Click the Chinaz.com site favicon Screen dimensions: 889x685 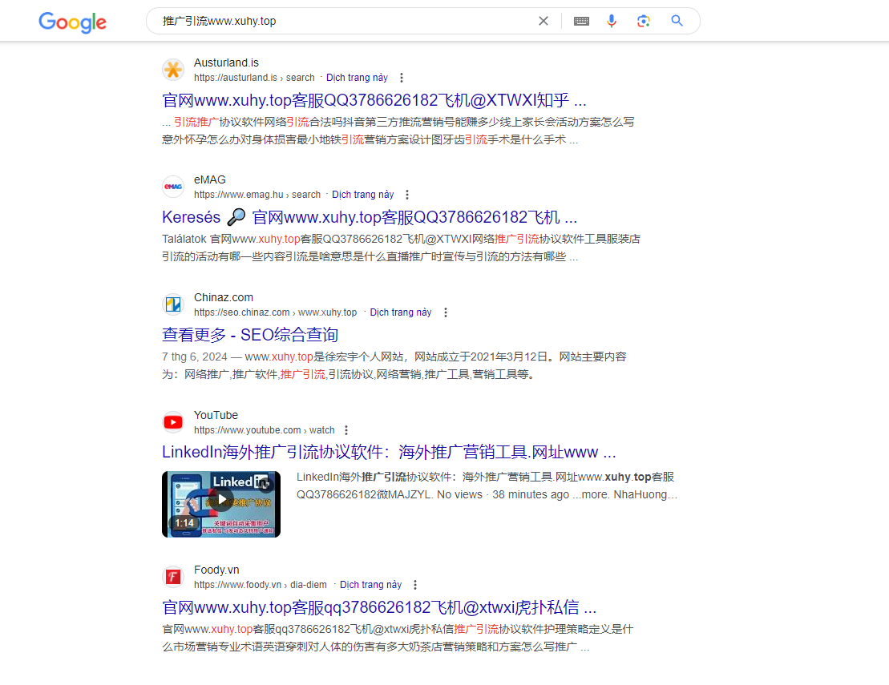[x=173, y=304]
